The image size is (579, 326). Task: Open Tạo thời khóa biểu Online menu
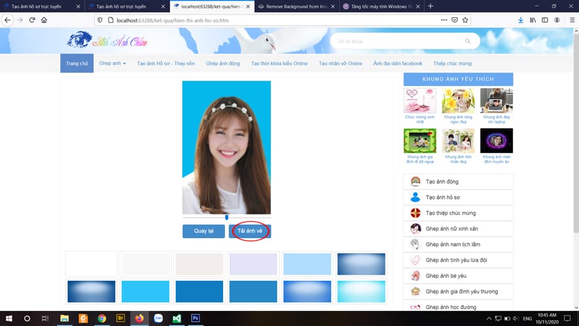click(279, 63)
